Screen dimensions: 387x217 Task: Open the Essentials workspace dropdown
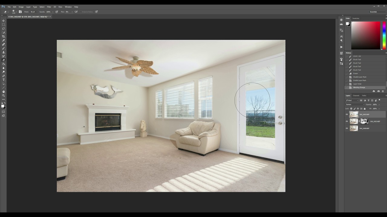click(x=378, y=12)
